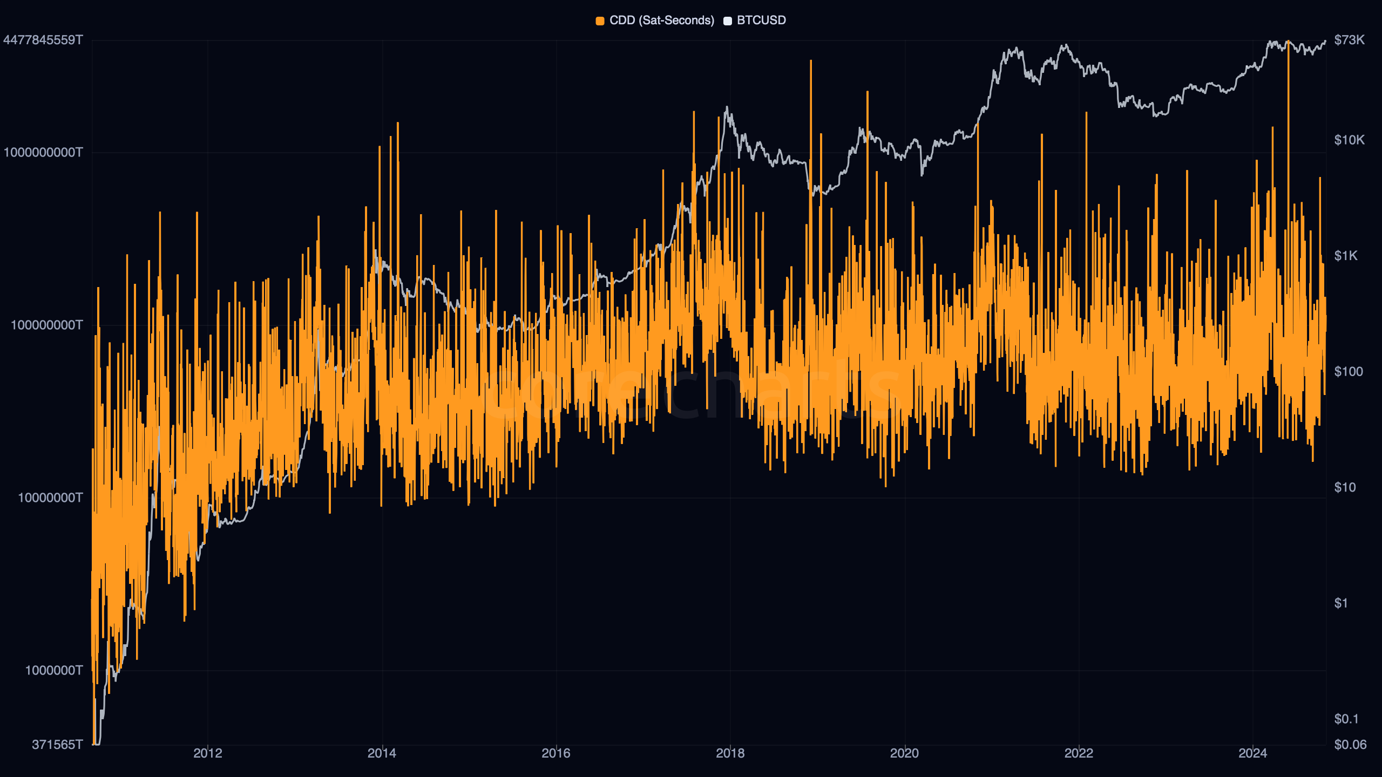Viewport: 1382px width, 777px height.
Task: Click the 2012 x-axis label
Action: pos(208,753)
